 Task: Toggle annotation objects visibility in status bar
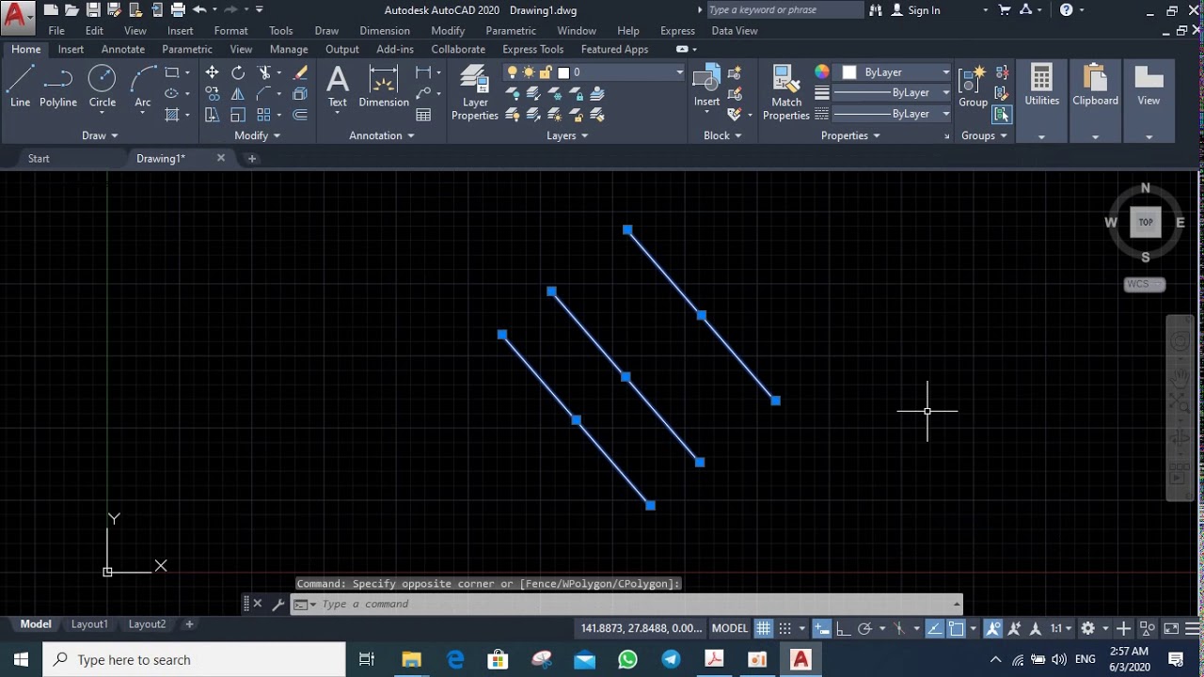[x=992, y=628]
